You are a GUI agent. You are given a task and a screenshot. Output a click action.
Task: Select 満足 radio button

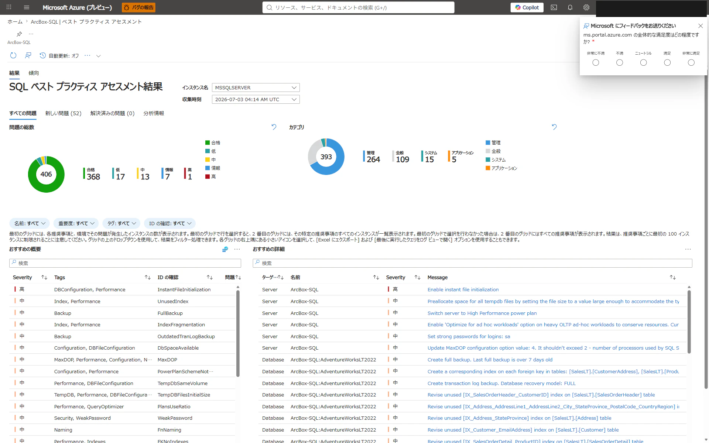click(667, 63)
